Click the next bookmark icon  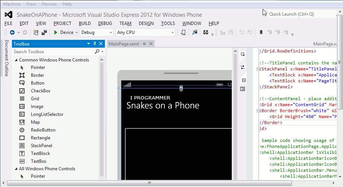tap(278, 32)
